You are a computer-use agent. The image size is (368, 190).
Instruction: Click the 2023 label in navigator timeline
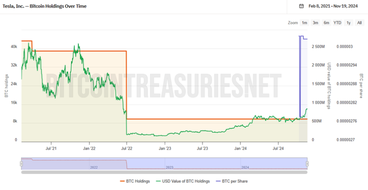[169, 167]
